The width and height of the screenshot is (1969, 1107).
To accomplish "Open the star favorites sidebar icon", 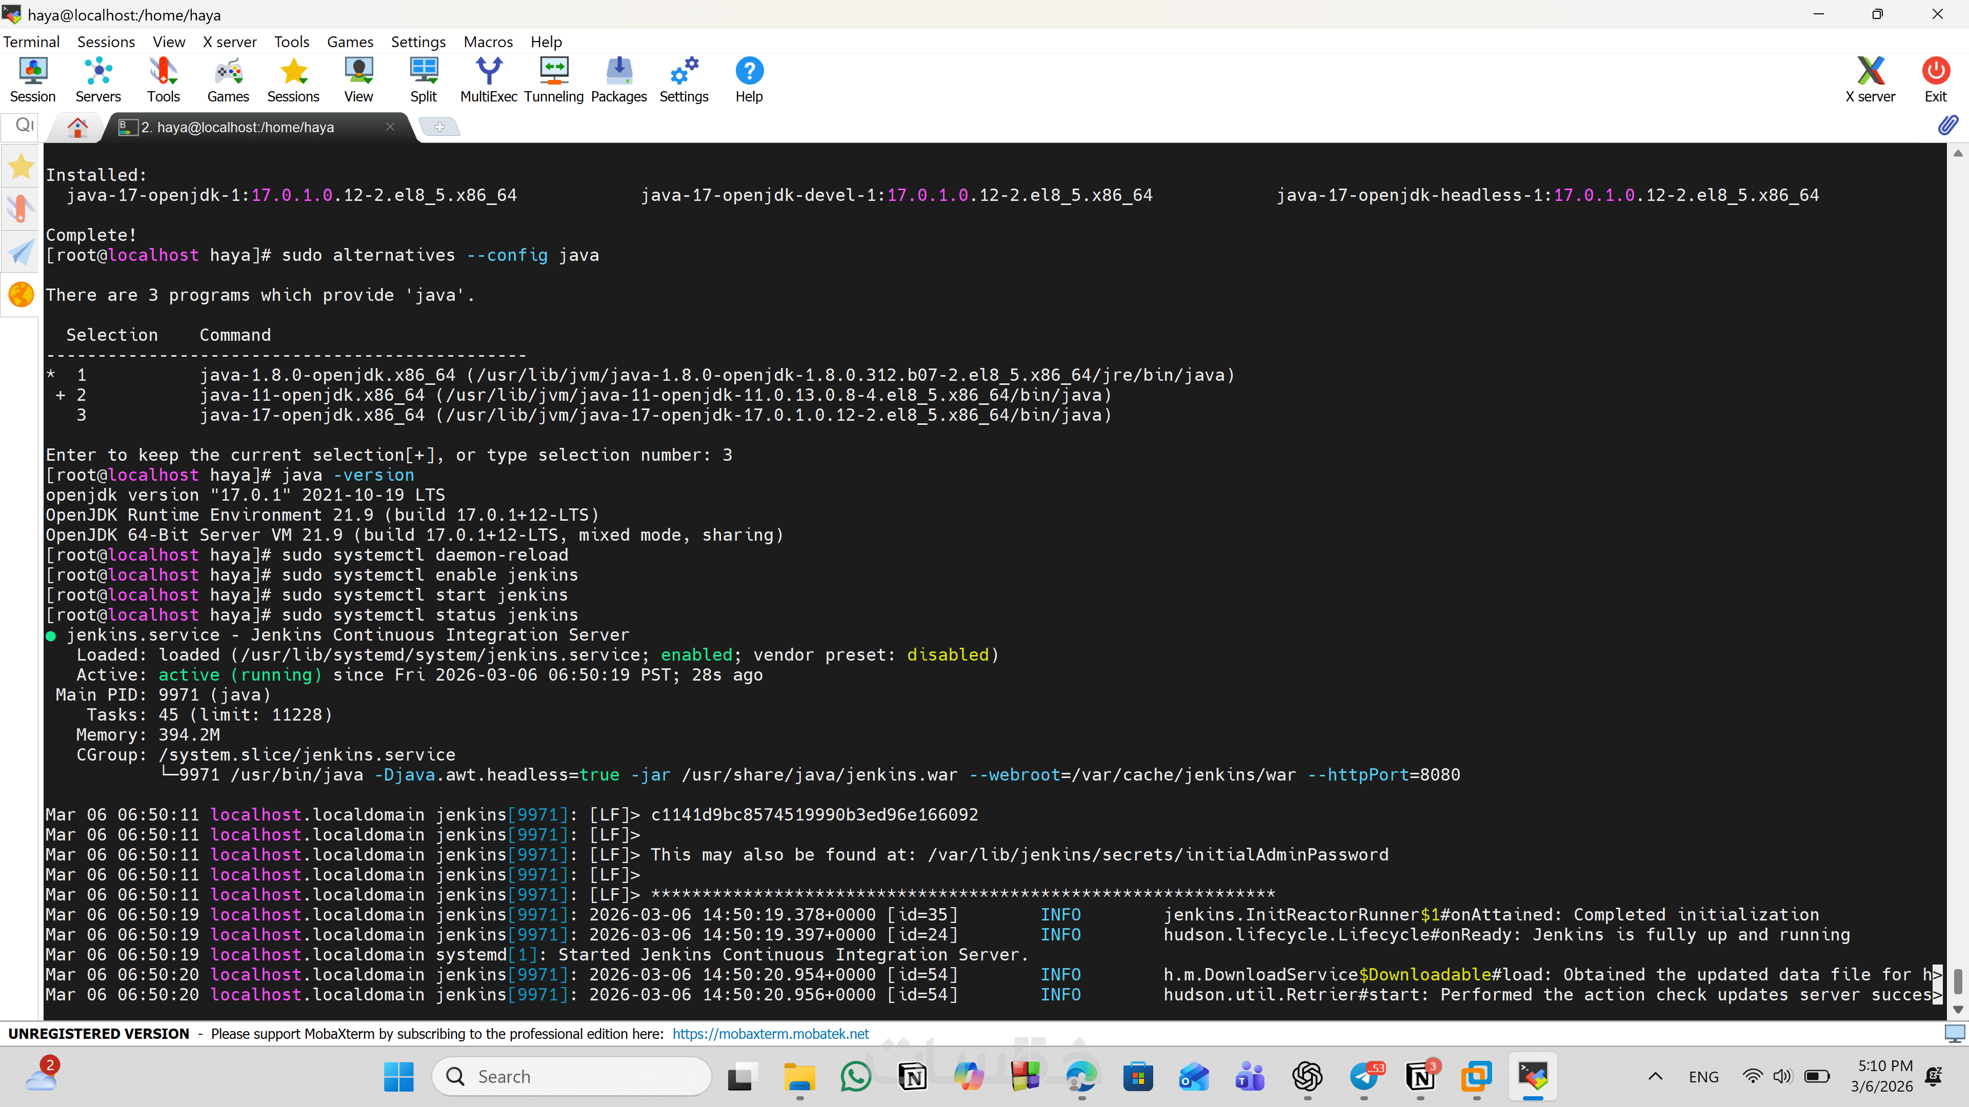I will (x=22, y=166).
